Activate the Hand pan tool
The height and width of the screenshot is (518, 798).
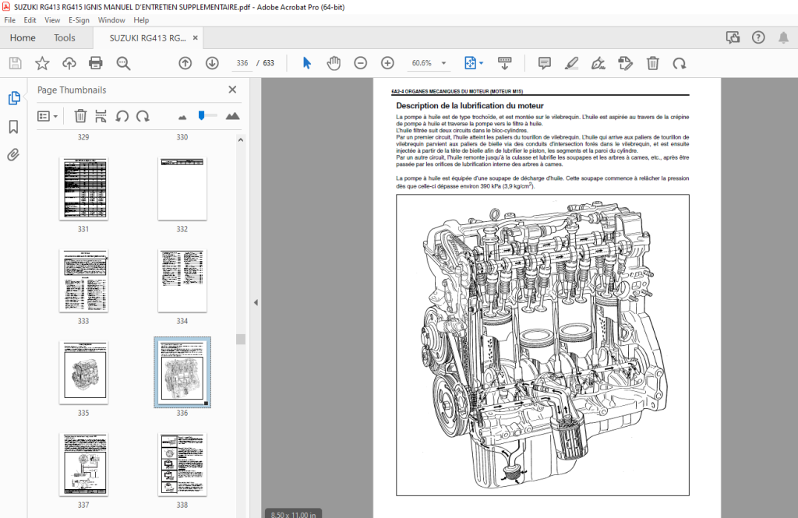point(334,63)
